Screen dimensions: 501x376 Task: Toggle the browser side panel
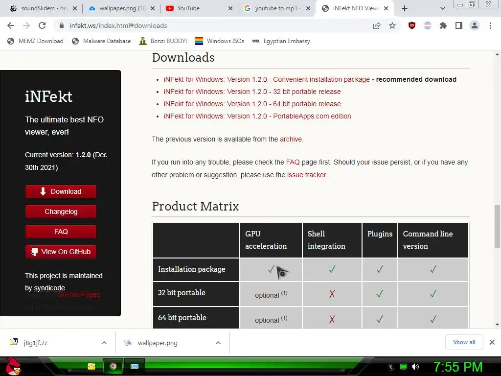pos(459,25)
